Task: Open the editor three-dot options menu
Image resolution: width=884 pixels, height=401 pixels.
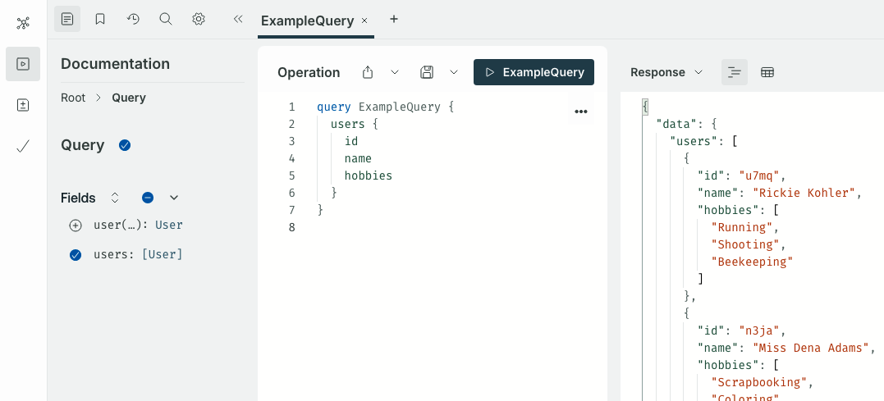Action: coord(580,112)
